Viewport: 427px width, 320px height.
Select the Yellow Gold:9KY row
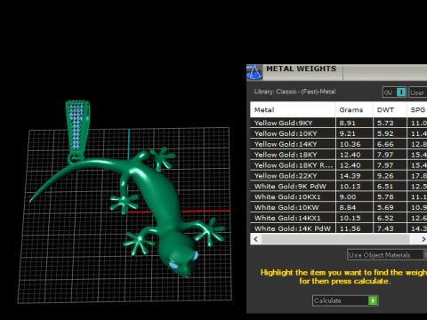(x=339, y=123)
